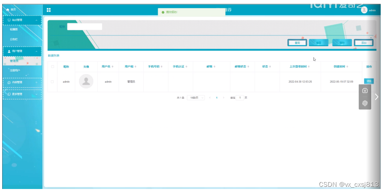
Task: Click the 重置 reset button
Action: [319, 43]
